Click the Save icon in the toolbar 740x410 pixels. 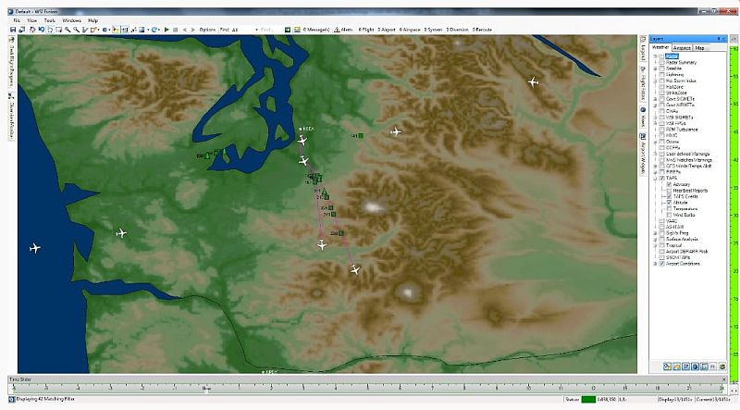[x=13, y=30]
